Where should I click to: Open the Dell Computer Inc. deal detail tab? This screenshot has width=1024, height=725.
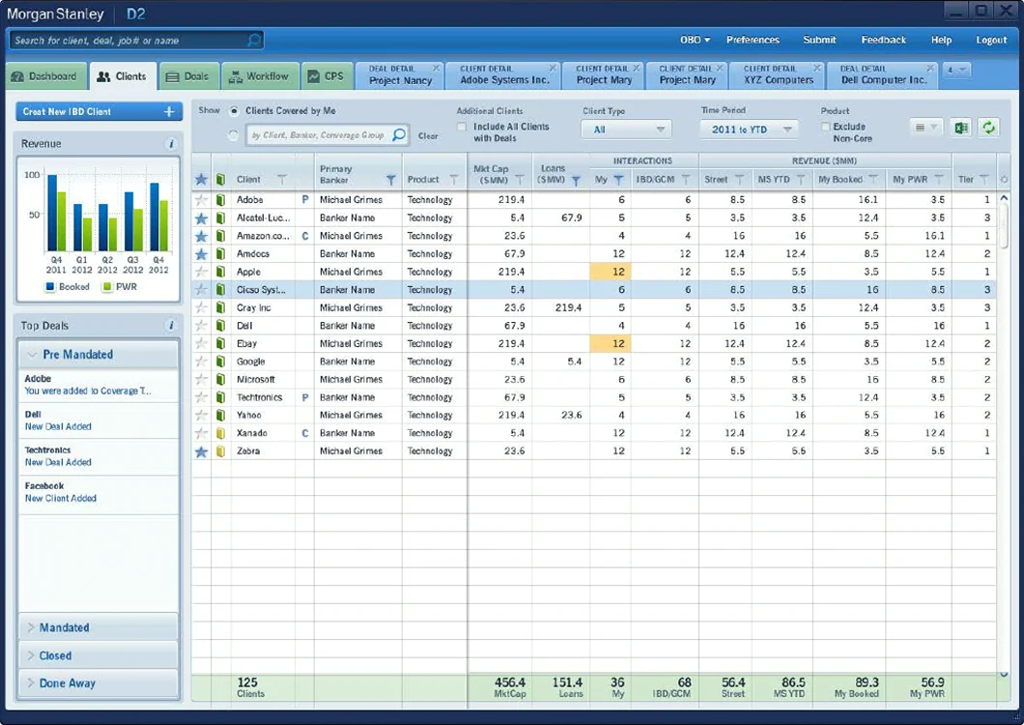(x=881, y=74)
